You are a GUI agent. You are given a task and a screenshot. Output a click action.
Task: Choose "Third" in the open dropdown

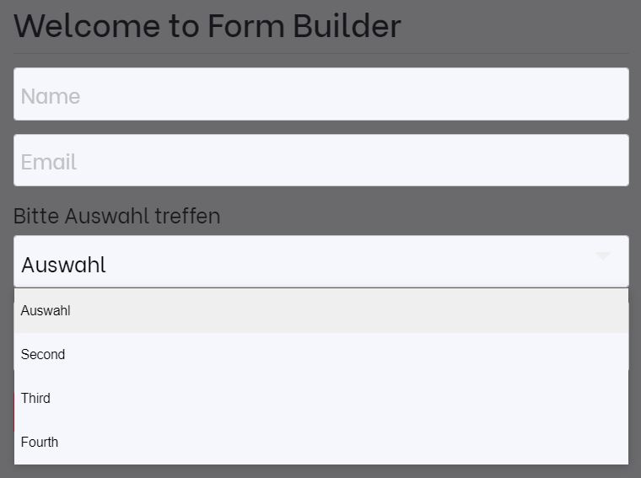(320, 399)
